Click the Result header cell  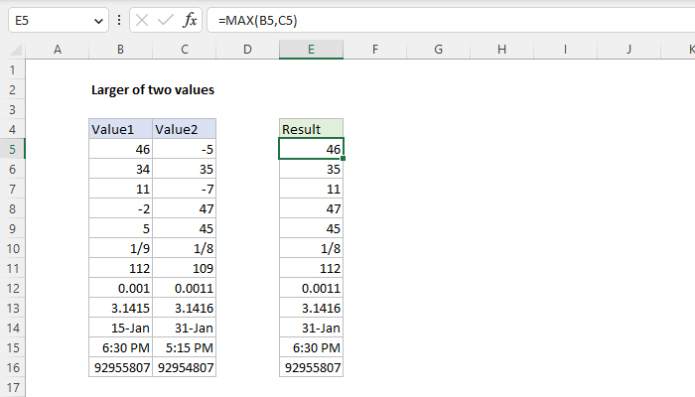pyautogui.click(x=311, y=129)
